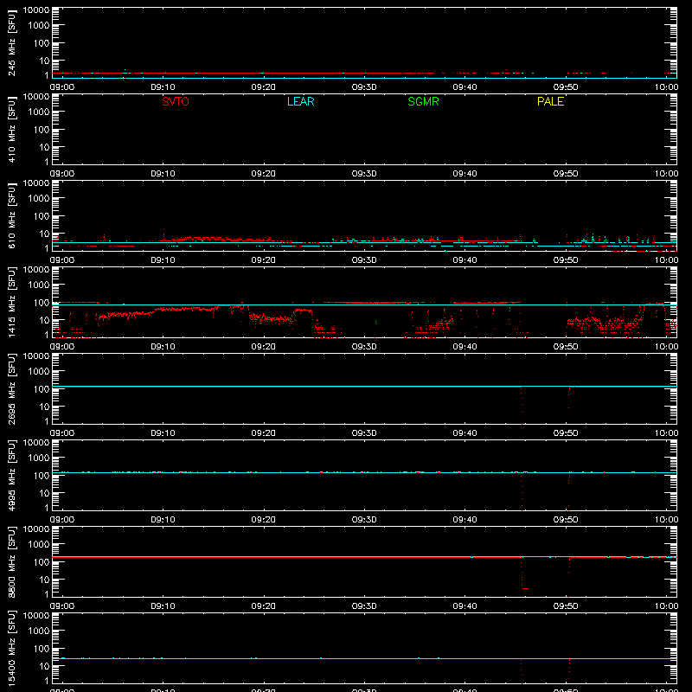Click 09:40 below the 2695 MHz panel

tap(465, 433)
